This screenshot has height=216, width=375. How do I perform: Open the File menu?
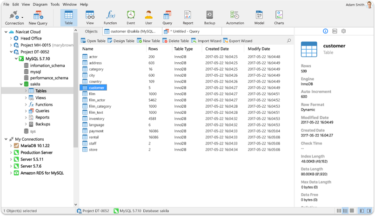(7, 4)
